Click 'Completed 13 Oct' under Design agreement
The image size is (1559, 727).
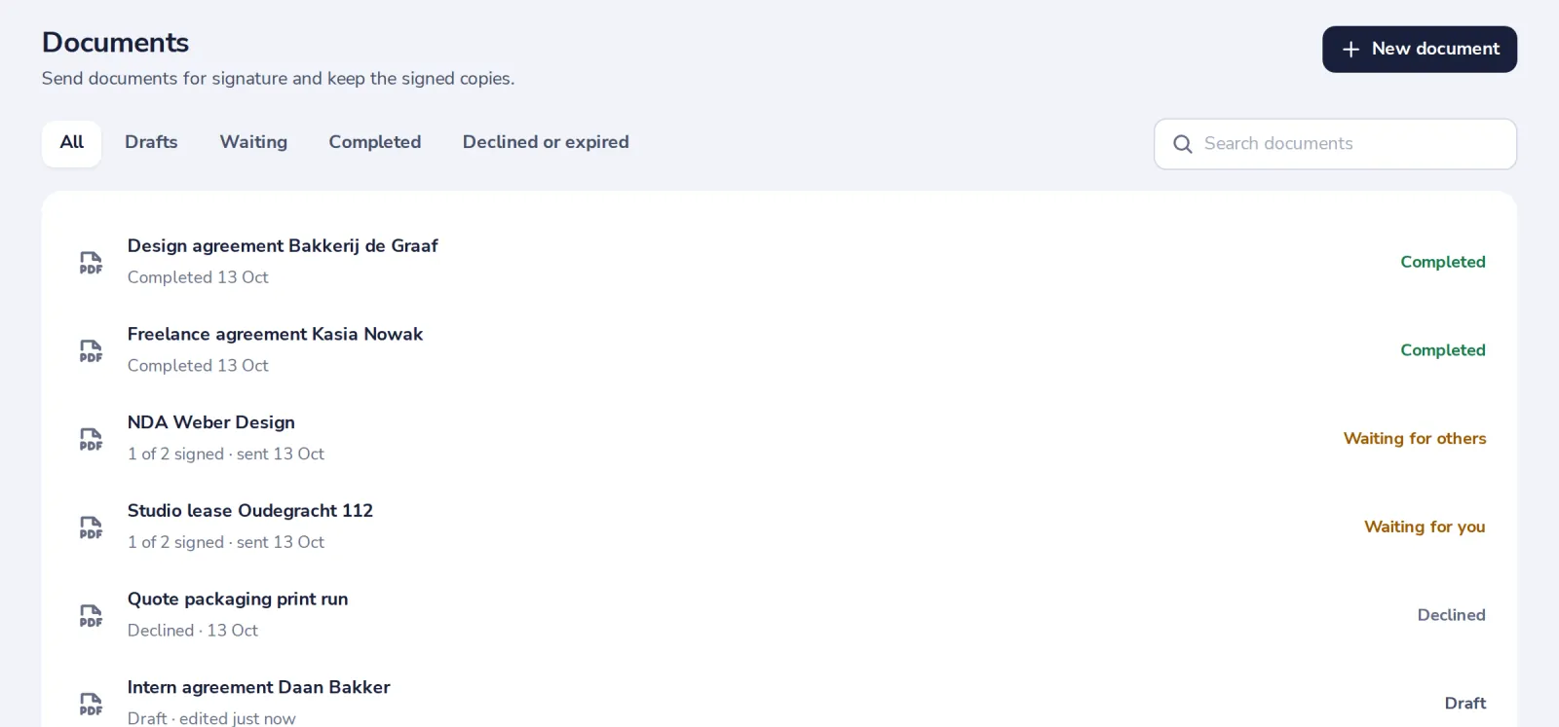(x=198, y=277)
